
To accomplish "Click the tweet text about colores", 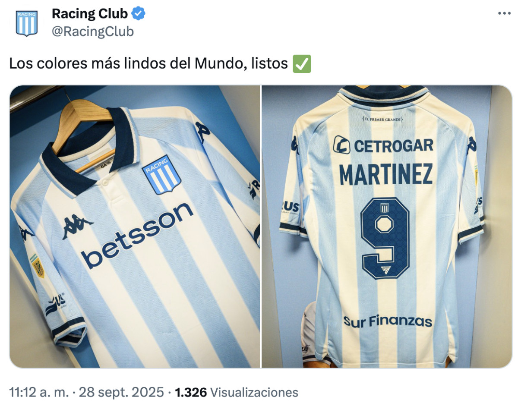I will 148,64.
